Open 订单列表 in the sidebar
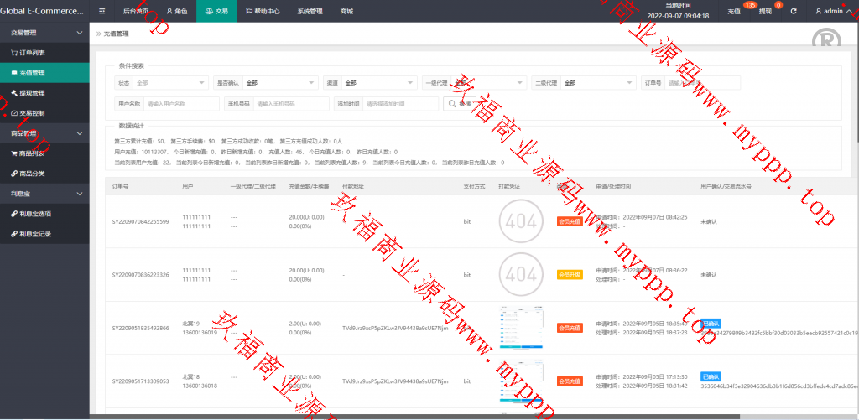Image resolution: width=859 pixels, height=420 pixels. [x=32, y=53]
